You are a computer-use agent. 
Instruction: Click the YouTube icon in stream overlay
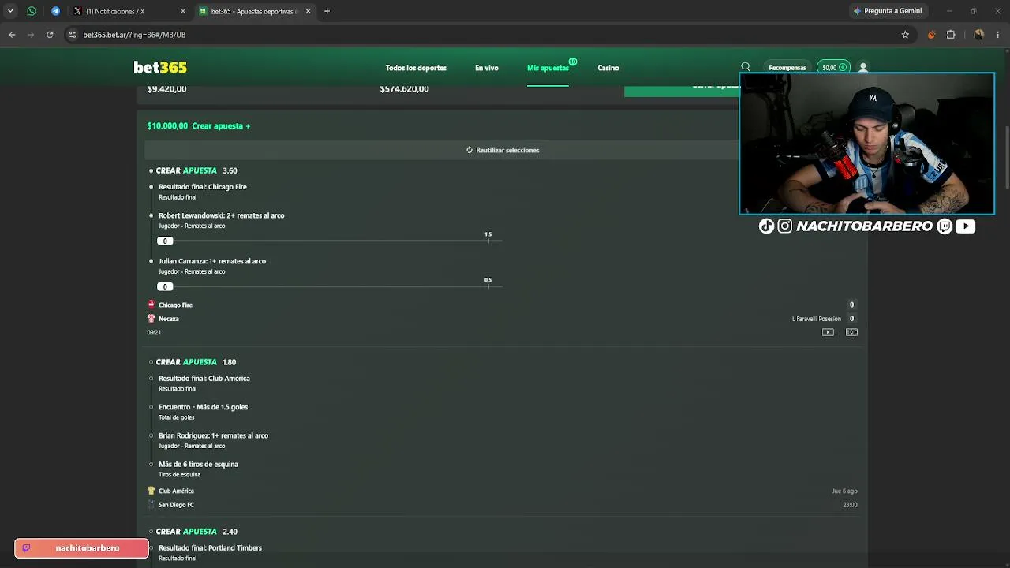point(965,226)
